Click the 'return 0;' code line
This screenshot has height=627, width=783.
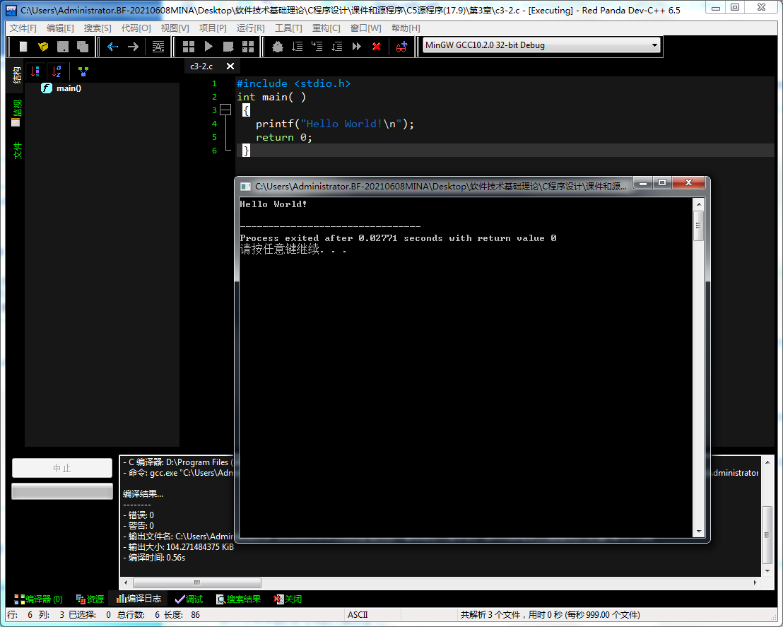(283, 137)
